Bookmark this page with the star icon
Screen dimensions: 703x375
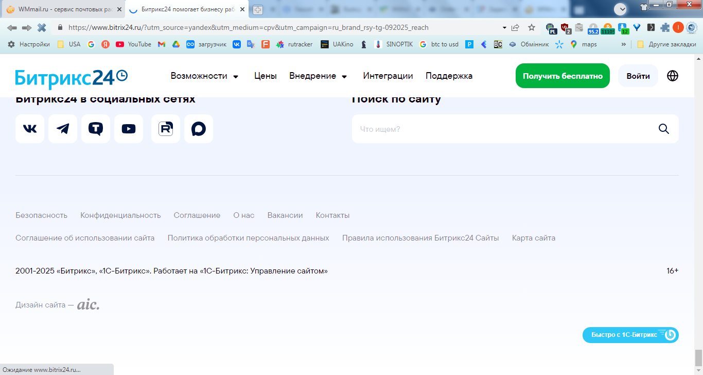tap(532, 27)
